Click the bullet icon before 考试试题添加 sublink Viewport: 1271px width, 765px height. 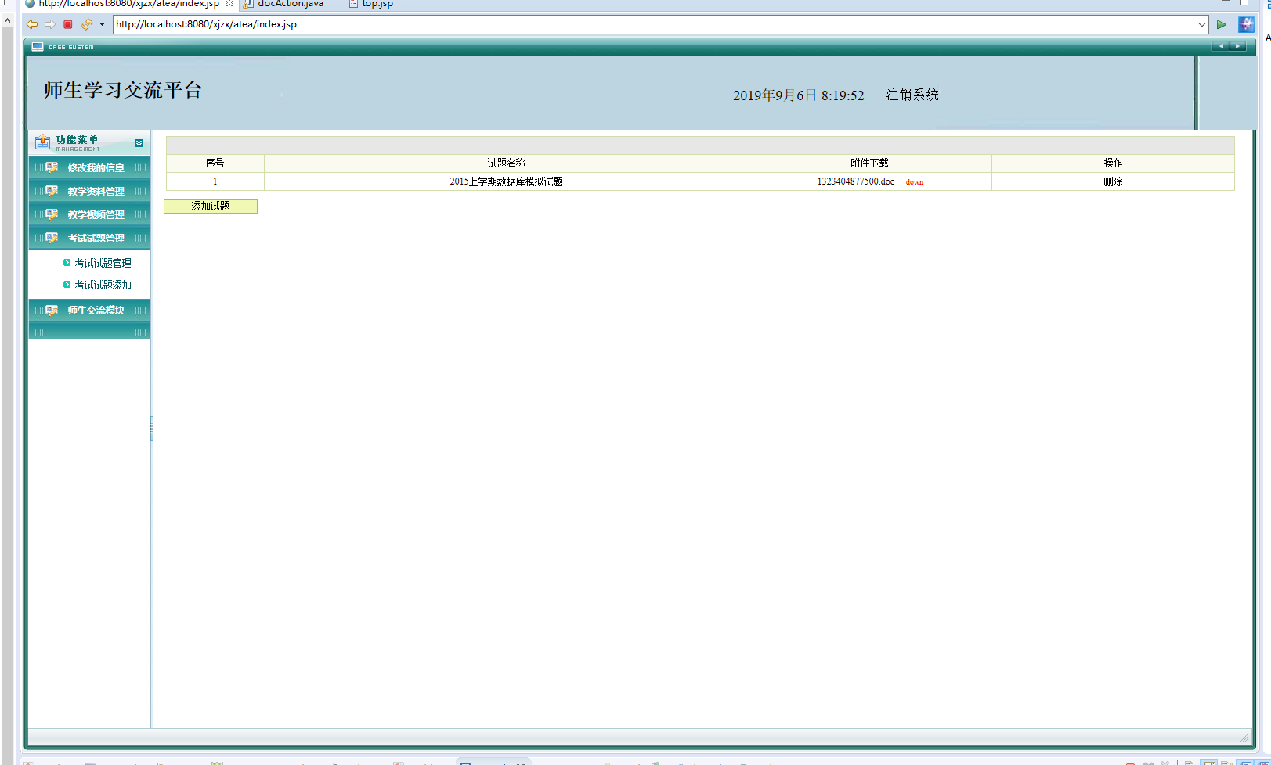coord(67,285)
